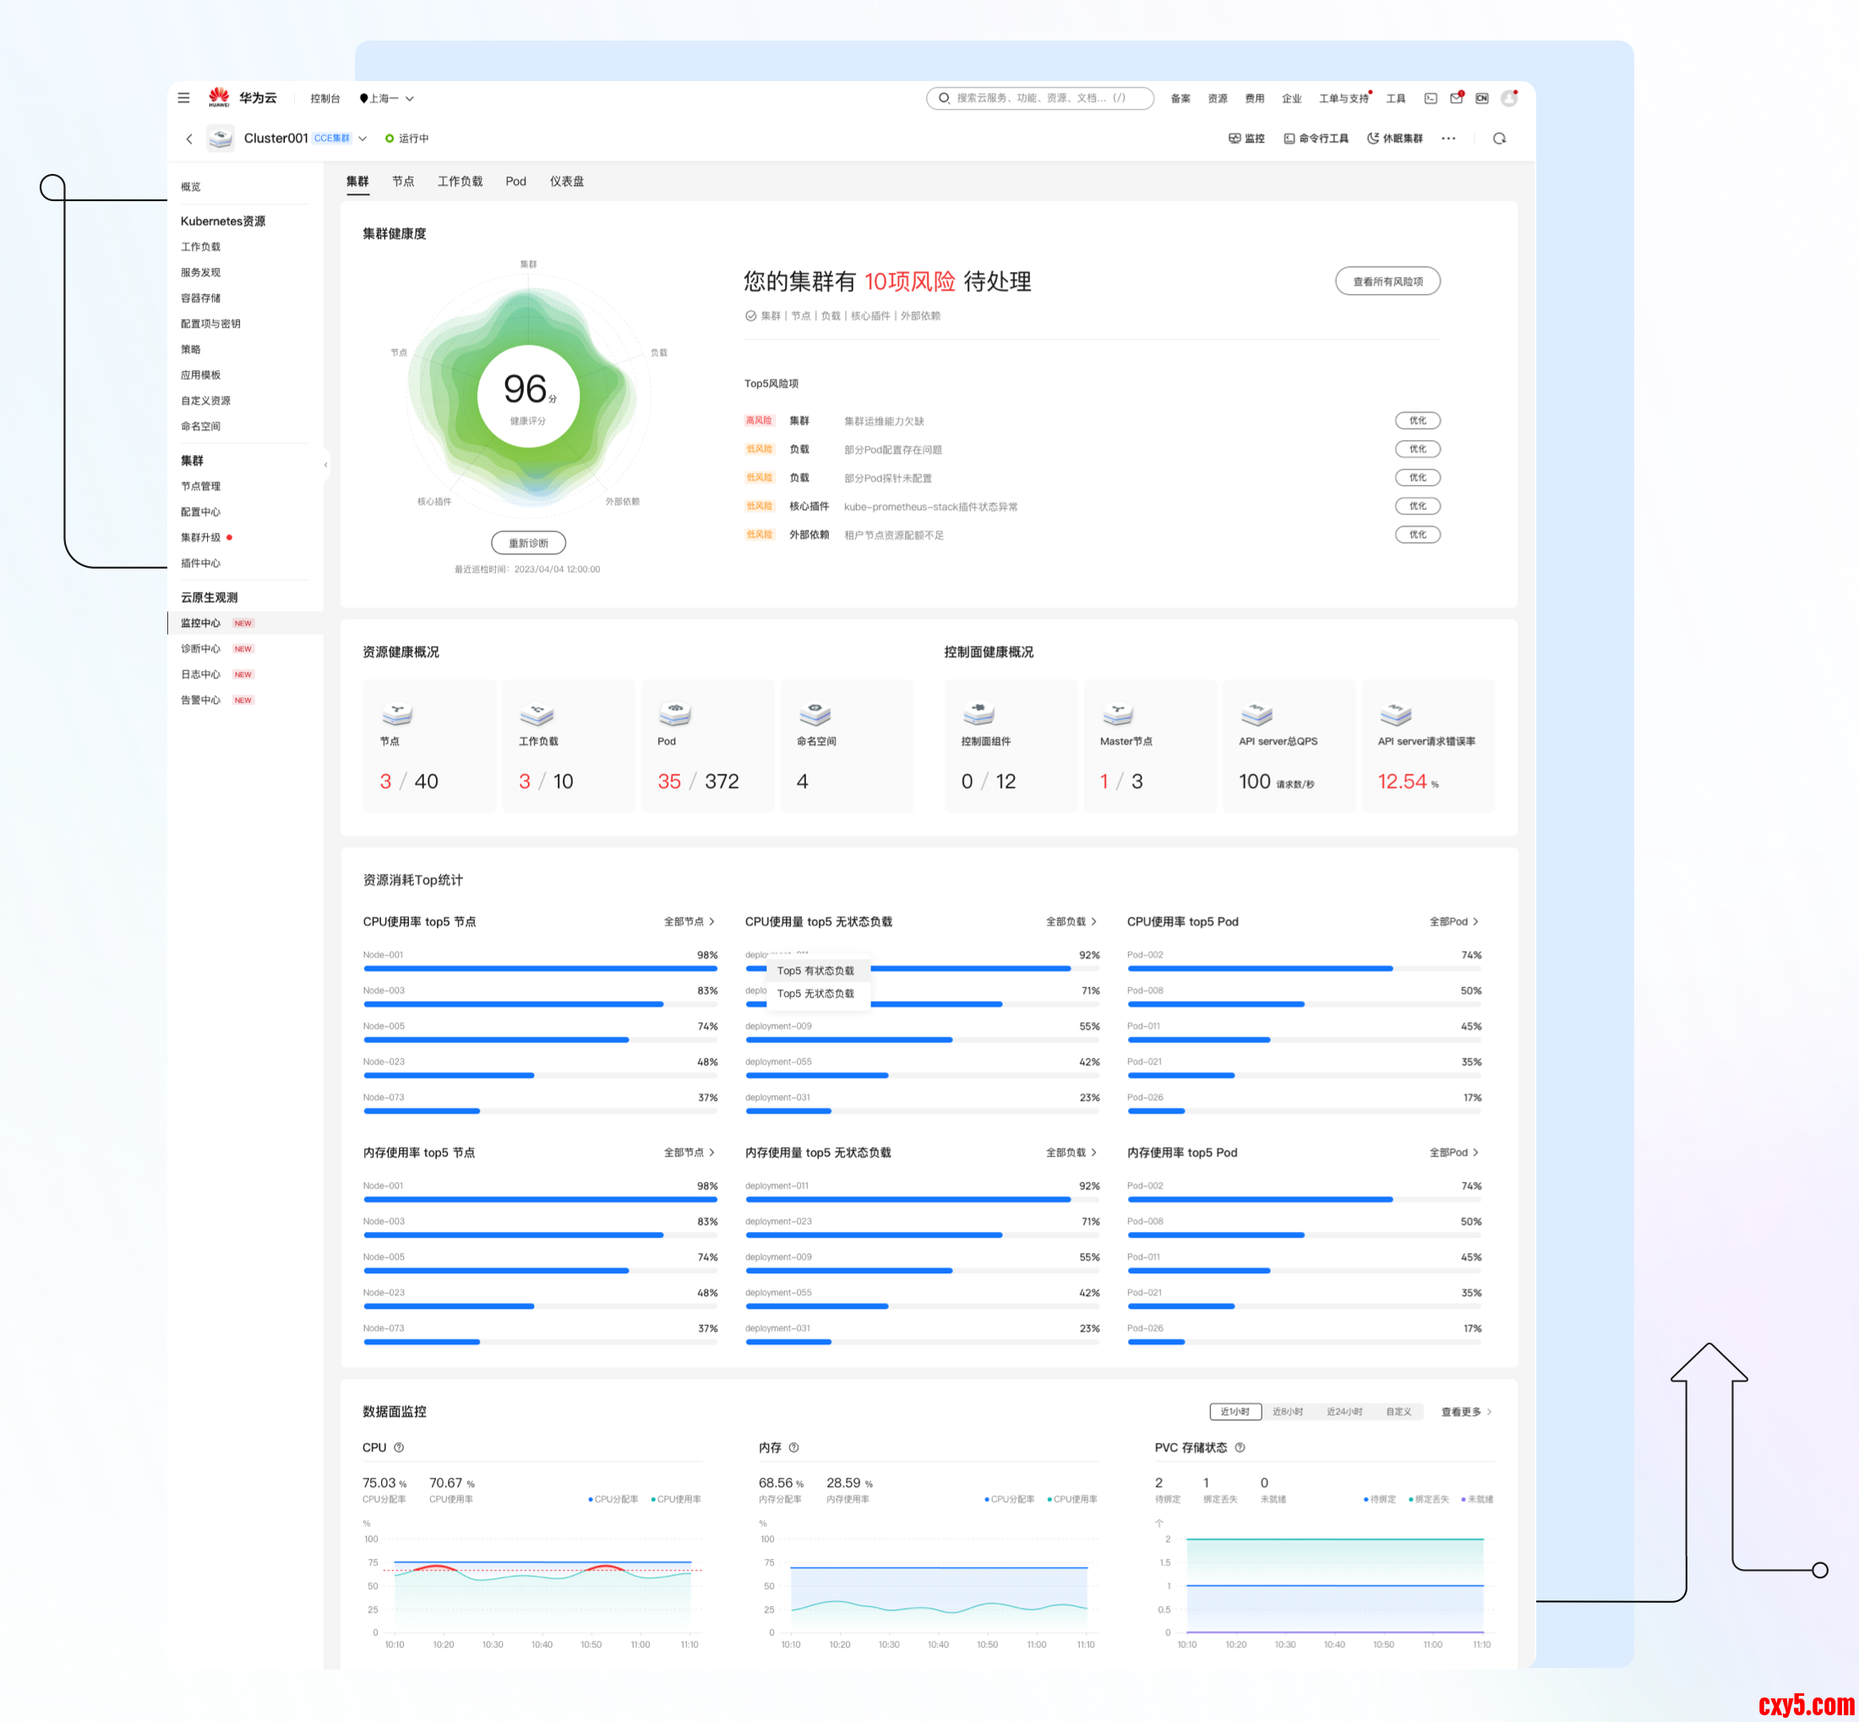Expand the 上海一 region dropdown
This screenshot has height=1722, width=1859.
click(387, 98)
